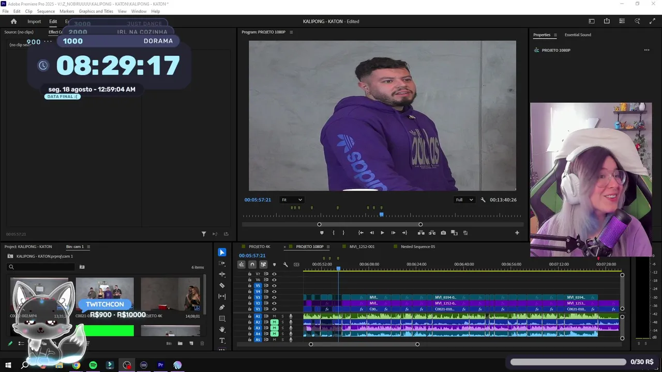
Task: Switch to Project KALIPONG - KATON tab
Action: coord(28,247)
